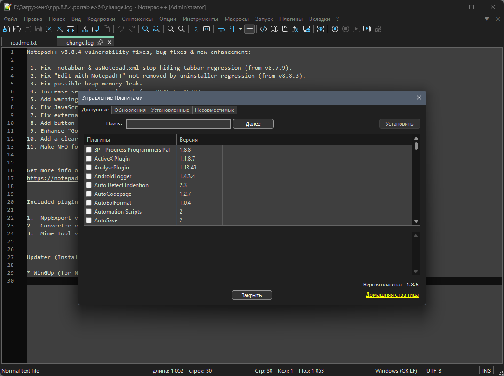The height and width of the screenshot is (376, 504).
Task: Click the Undo arrow icon
Action: (x=121, y=29)
